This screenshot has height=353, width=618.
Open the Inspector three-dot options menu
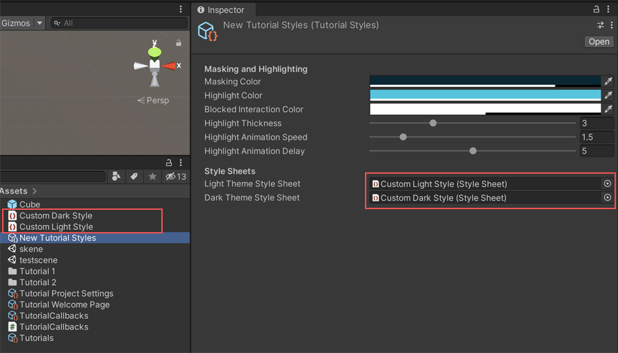pos(609,10)
